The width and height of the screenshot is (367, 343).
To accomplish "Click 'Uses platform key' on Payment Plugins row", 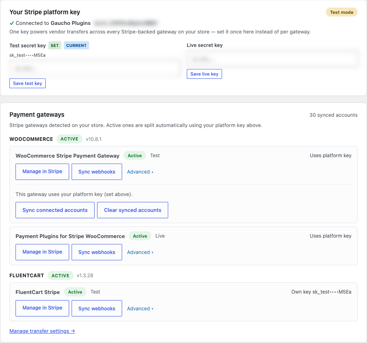I will point(330,236).
